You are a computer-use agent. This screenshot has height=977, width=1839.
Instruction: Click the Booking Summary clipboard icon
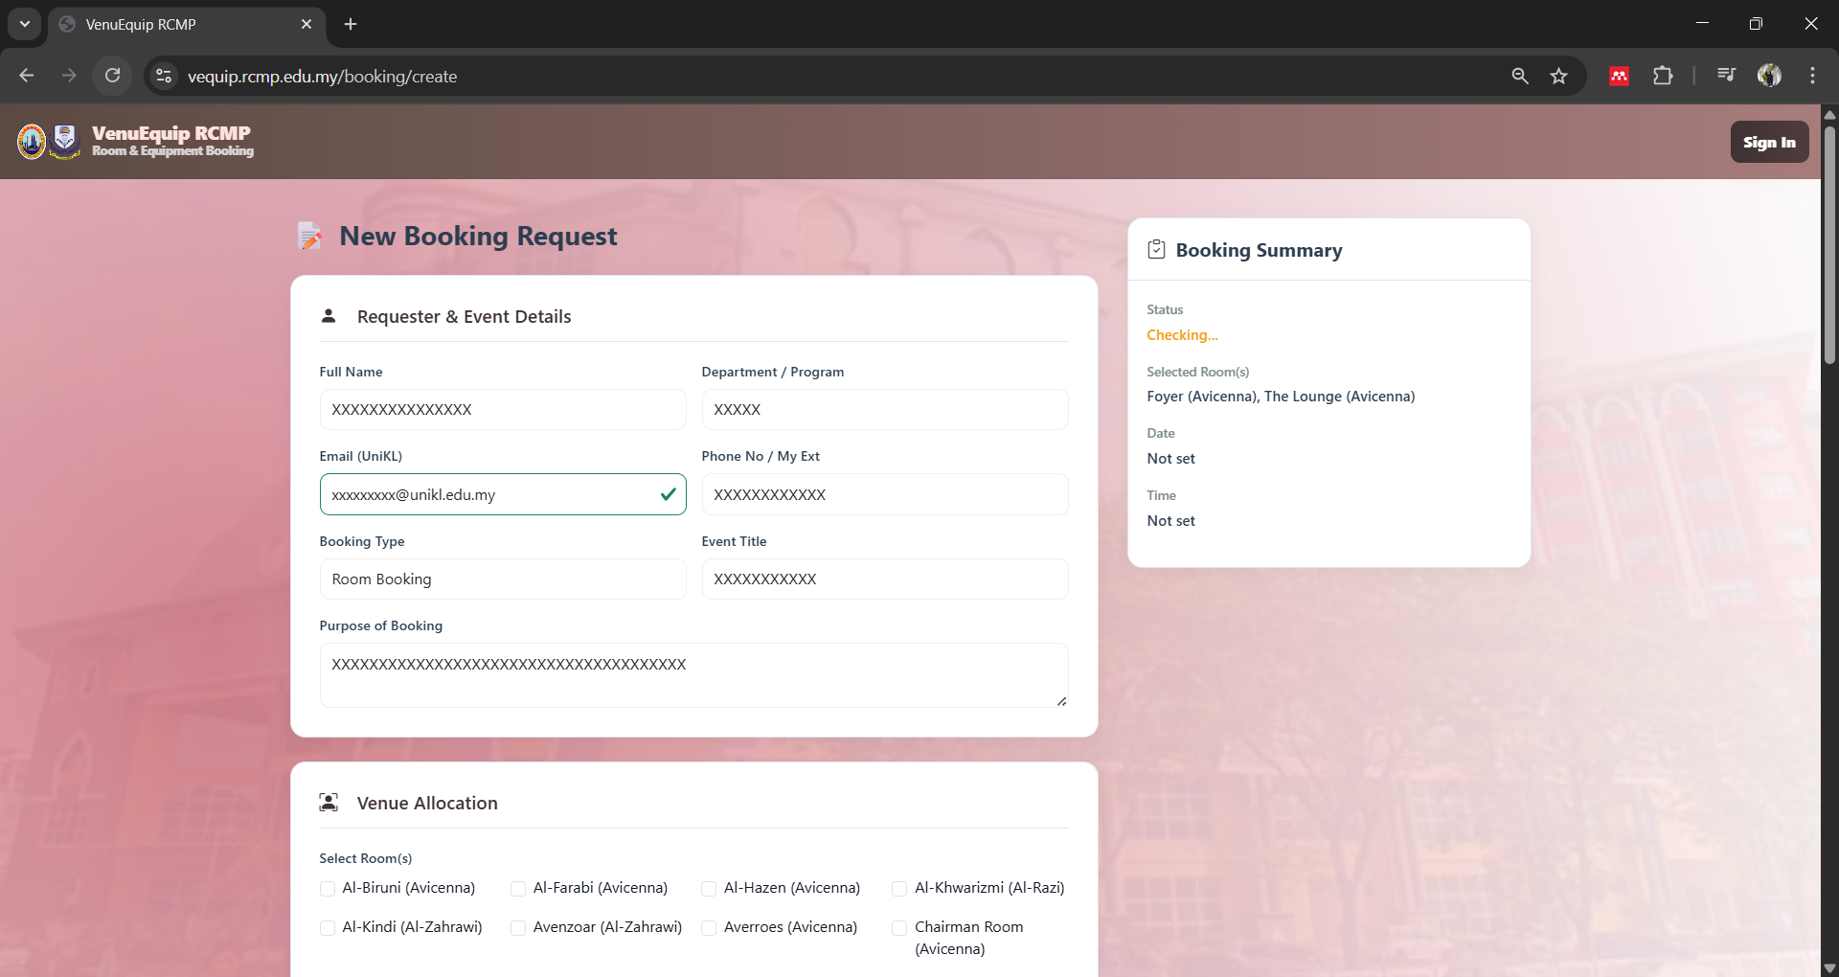pyautogui.click(x=1156, y=249)
